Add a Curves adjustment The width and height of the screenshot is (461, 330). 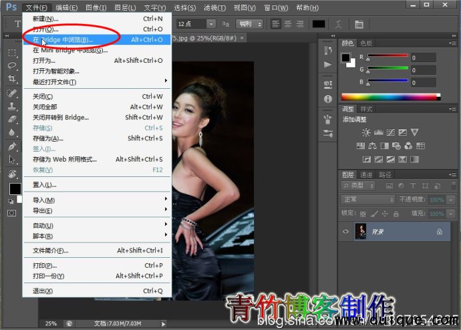[x=390, y=132]
